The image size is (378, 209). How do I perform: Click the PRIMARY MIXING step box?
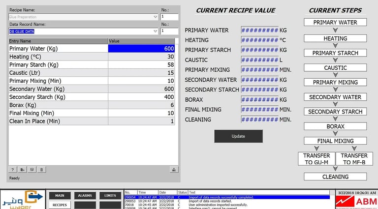335,82
